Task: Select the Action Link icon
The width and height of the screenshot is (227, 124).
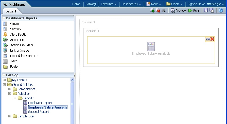Action: (5, 40)
